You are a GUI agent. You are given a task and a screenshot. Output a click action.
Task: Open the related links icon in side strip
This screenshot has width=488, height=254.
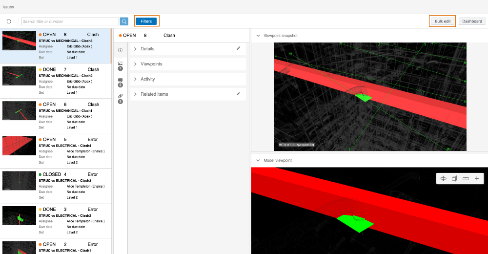point(120,96)
